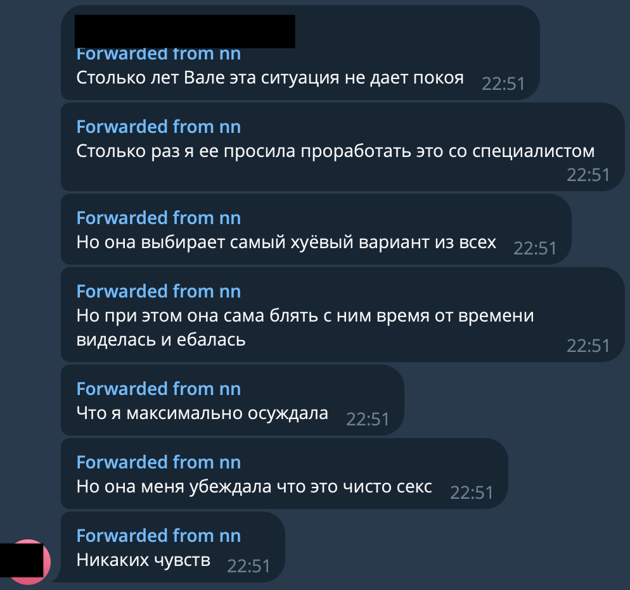Click "Forwarded from nn" above "Но при этом она сама"
The width and height of the screenshot is (630, 590).
click(158, 291)
